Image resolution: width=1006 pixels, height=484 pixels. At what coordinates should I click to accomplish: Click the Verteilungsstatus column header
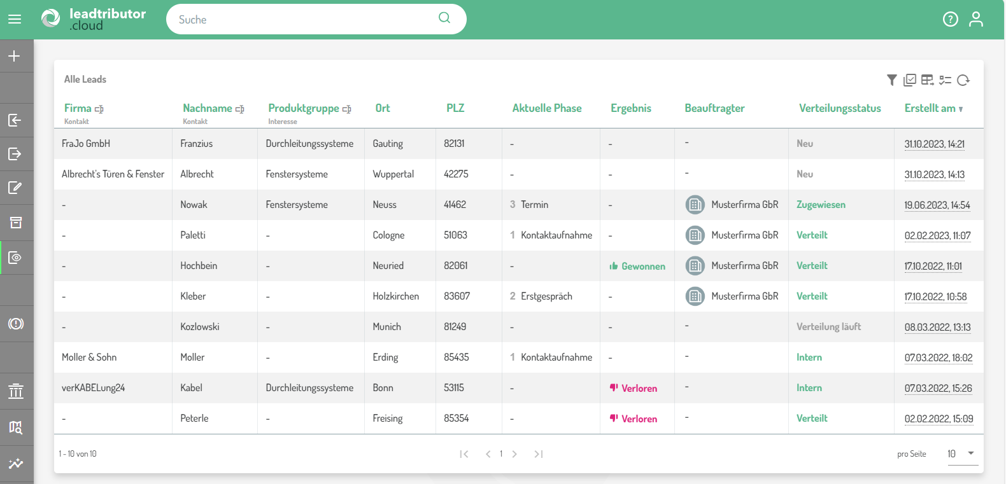coord(840,108)
